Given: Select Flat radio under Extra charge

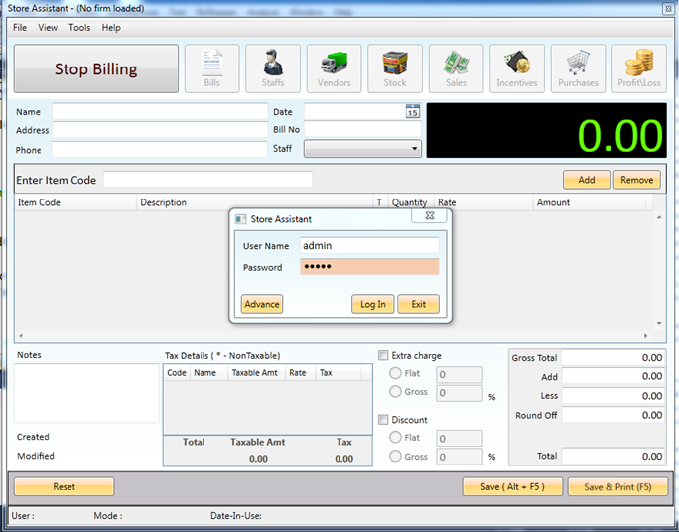Looking at the screenshot, I should [x=395, y=373].
